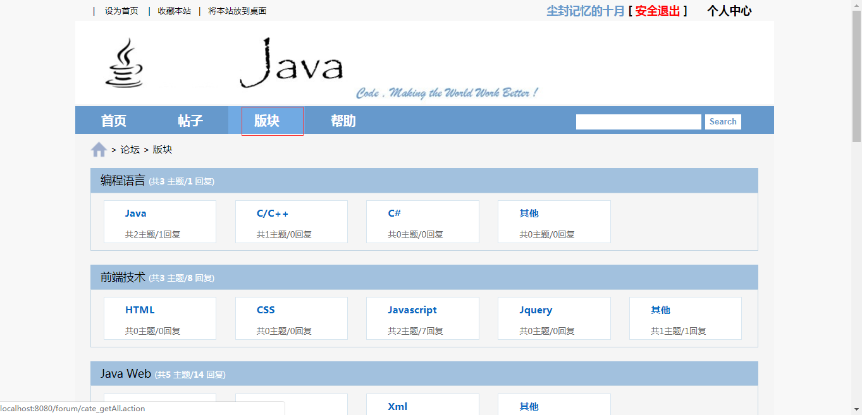The width and height of the screenshot is (862, 415).
Task: Open the 编程语言 category heading
Action: click(x=123, y=181)
